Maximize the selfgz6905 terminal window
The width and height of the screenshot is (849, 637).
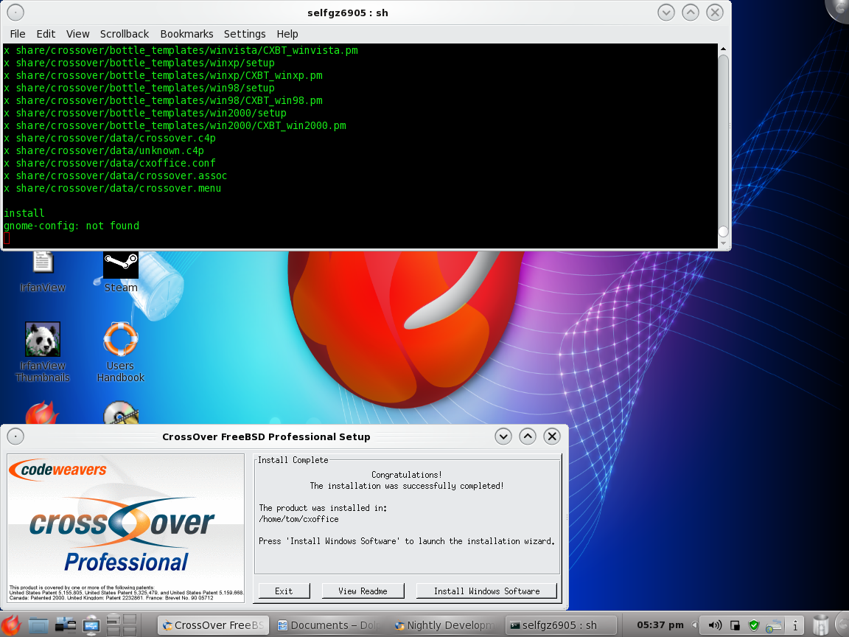coord(690,12)
